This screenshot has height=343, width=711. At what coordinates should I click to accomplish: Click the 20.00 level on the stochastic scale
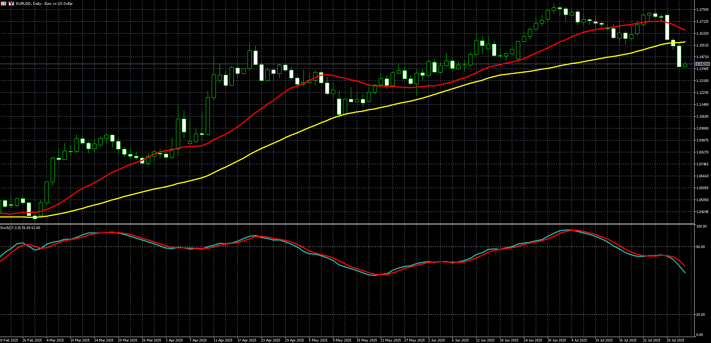[x=701, y=315]
